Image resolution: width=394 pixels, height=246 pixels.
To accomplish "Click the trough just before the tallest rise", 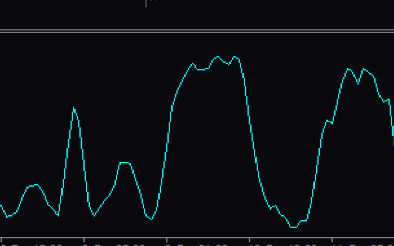I will [151, 219].
